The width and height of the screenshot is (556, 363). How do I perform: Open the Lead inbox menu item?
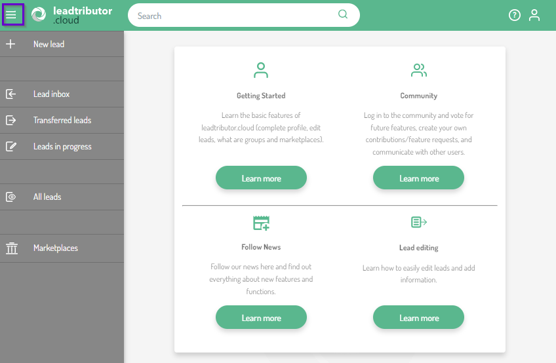52,94
